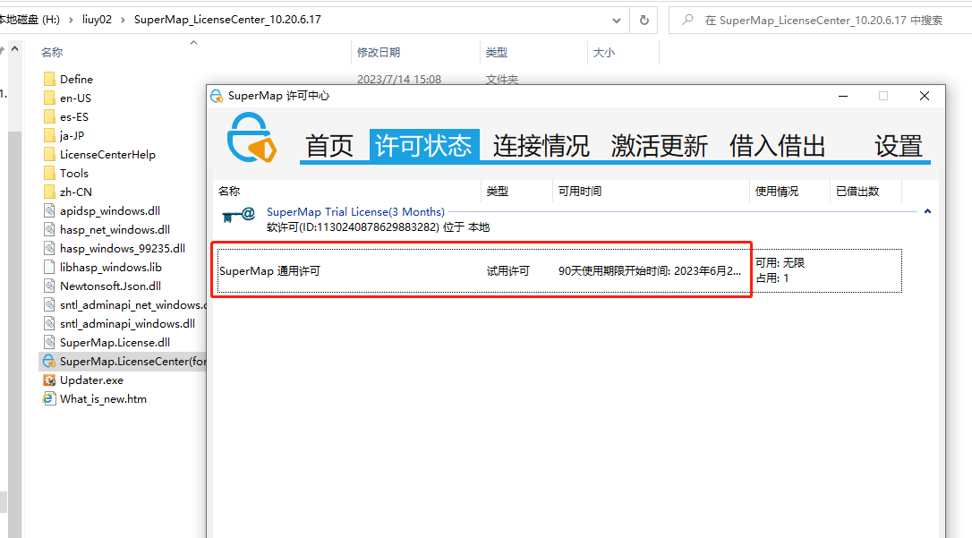Sort Explorer files by 类型 column
972x538 pixels.
[533, 53]
